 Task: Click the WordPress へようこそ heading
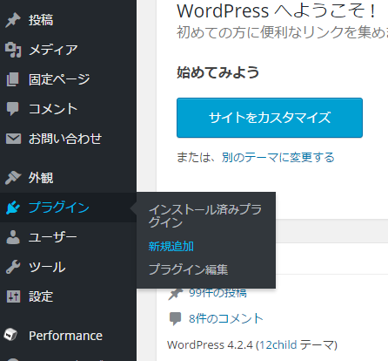pyautogui.click(x=277, y=10)
